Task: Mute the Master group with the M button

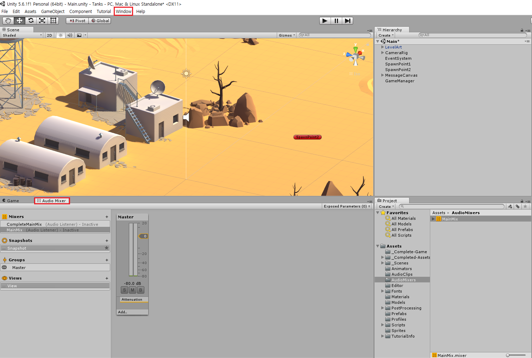Action: point(132,290)
